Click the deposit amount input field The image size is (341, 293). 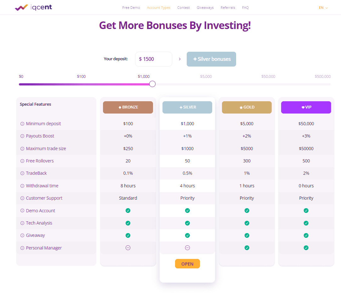154,59
